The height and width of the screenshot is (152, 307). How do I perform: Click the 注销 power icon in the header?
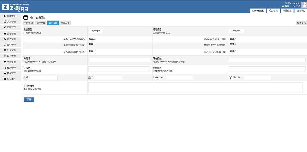(294, 6)
